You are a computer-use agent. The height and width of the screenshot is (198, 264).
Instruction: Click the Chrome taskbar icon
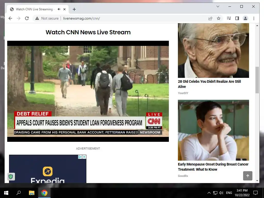(x=44, y=193)
